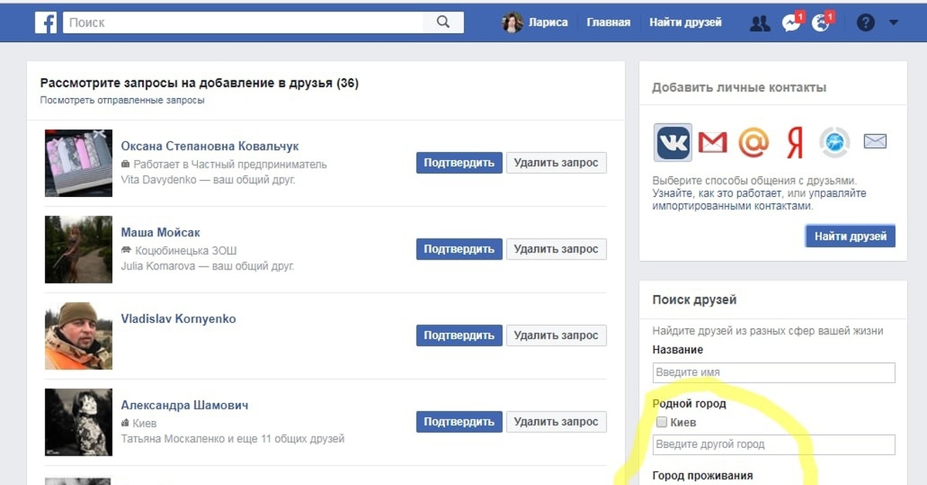927x485 pixels.
Task: Expand the account dropdown arrow in top bar
Action: pos(894,23)
